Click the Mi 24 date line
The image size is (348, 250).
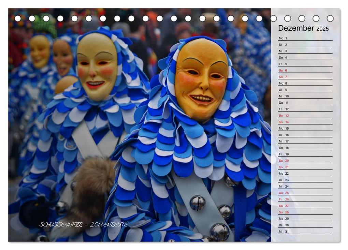tap(305, 186)
